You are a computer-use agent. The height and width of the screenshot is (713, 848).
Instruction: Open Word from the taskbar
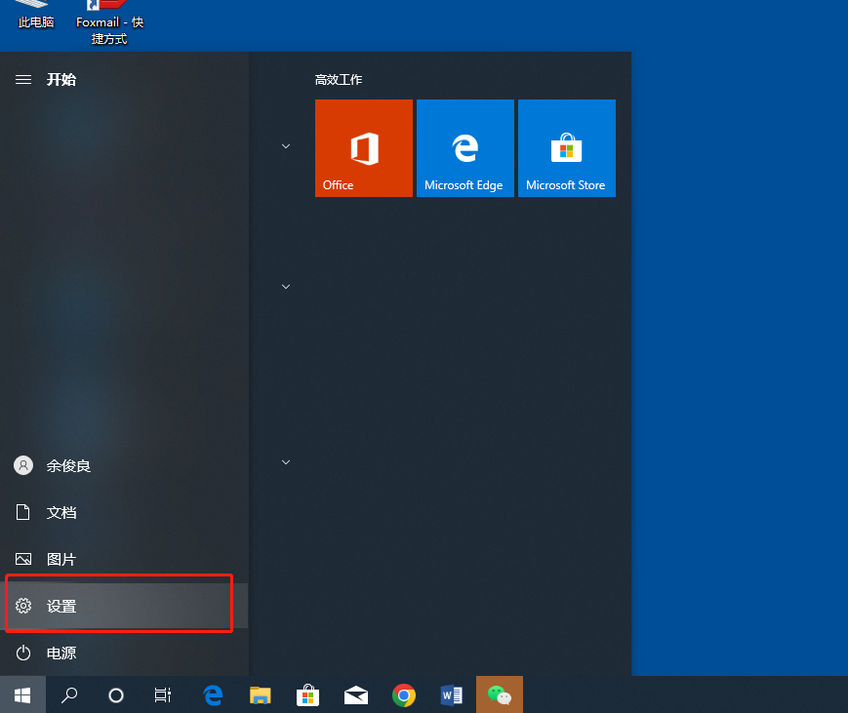pos(452,694)
